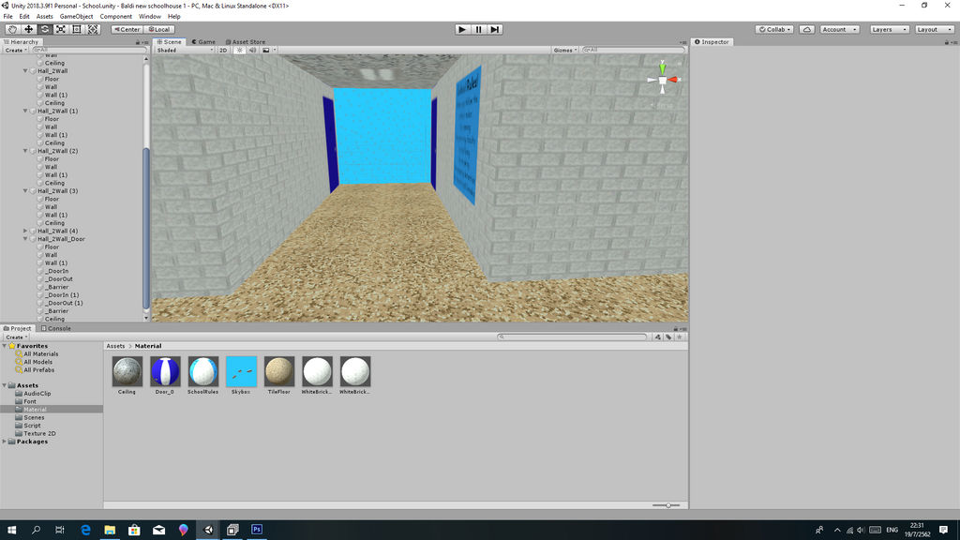Open the GameObject menu
This screenshot has height=540, width=960.
77,17
